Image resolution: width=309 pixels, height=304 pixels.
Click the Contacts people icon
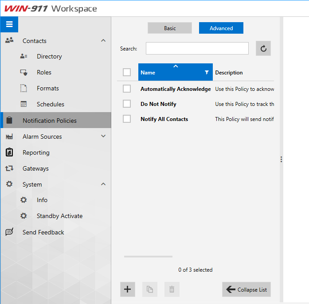coord(9,40)
